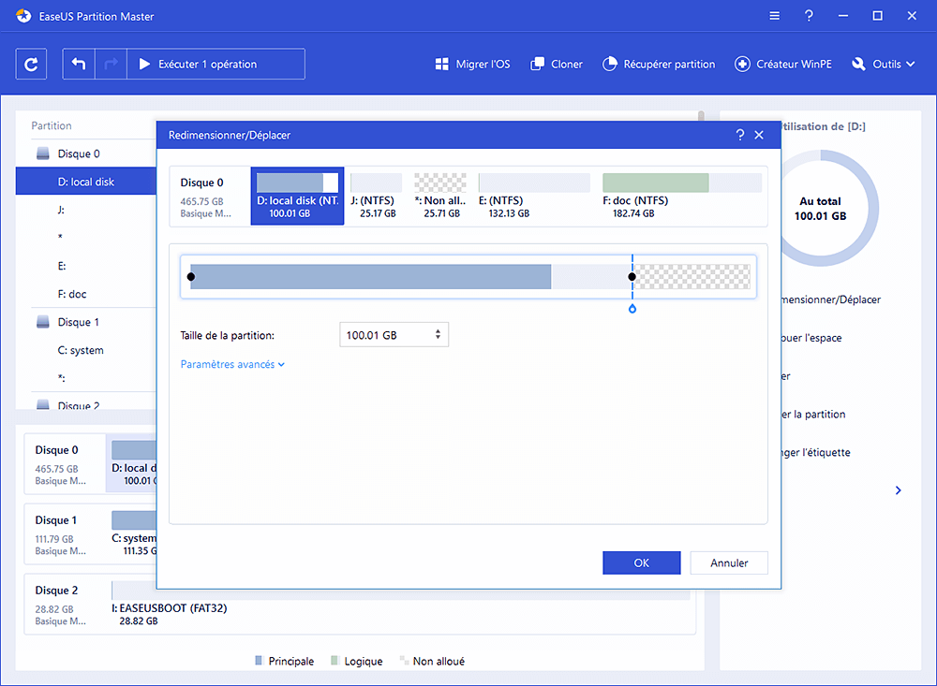Undo the last operation
This screenshot has height=686, width=937.
tap(79, 64)
